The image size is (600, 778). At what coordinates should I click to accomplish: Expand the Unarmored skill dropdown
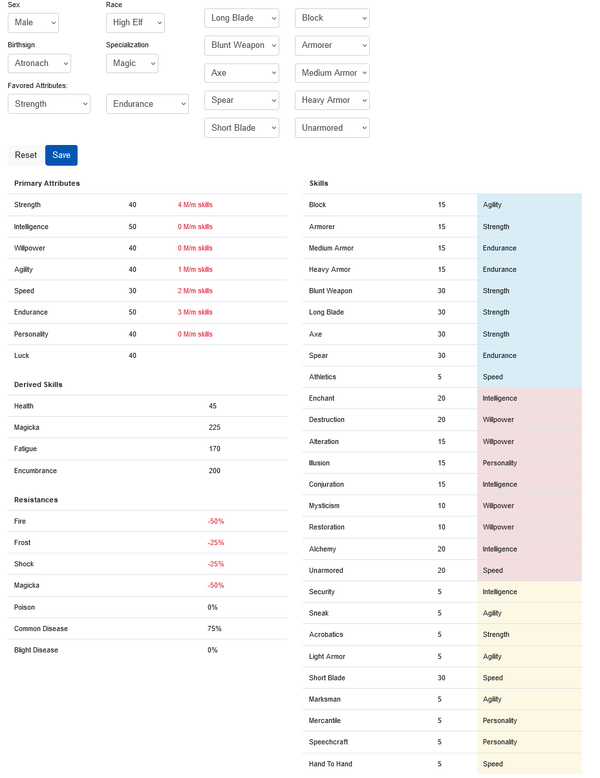click(332, 128)
